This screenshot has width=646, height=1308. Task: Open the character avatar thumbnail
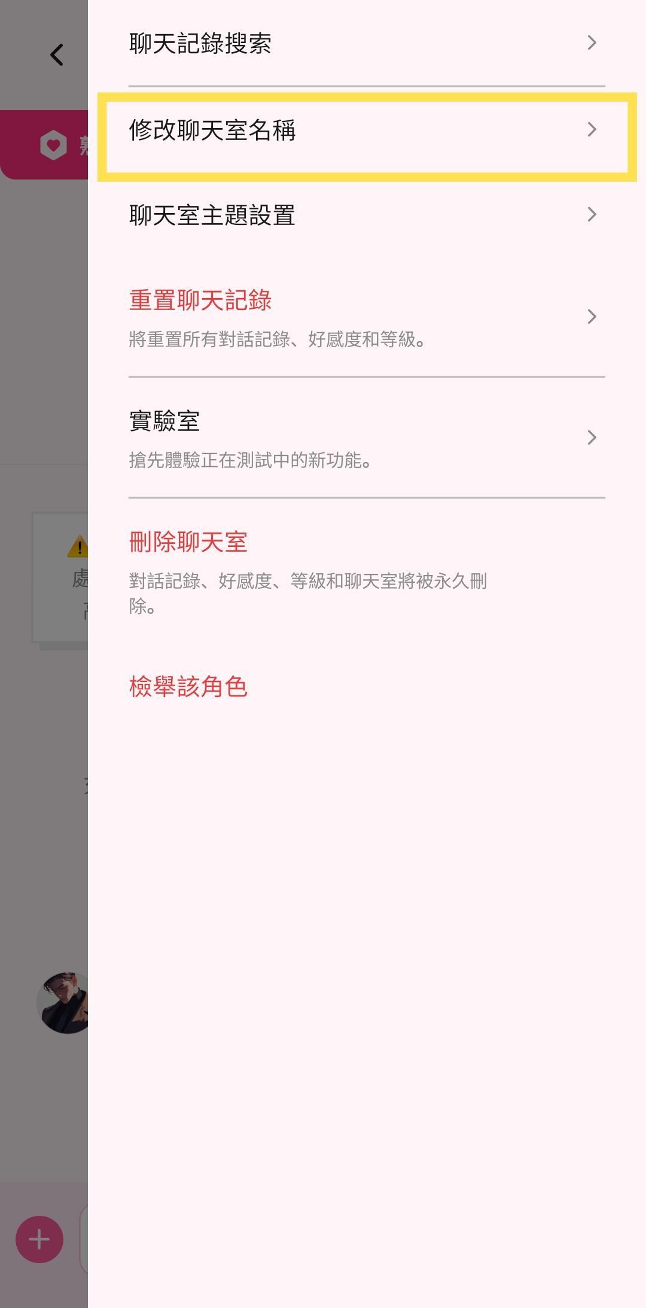point(62,1003)
